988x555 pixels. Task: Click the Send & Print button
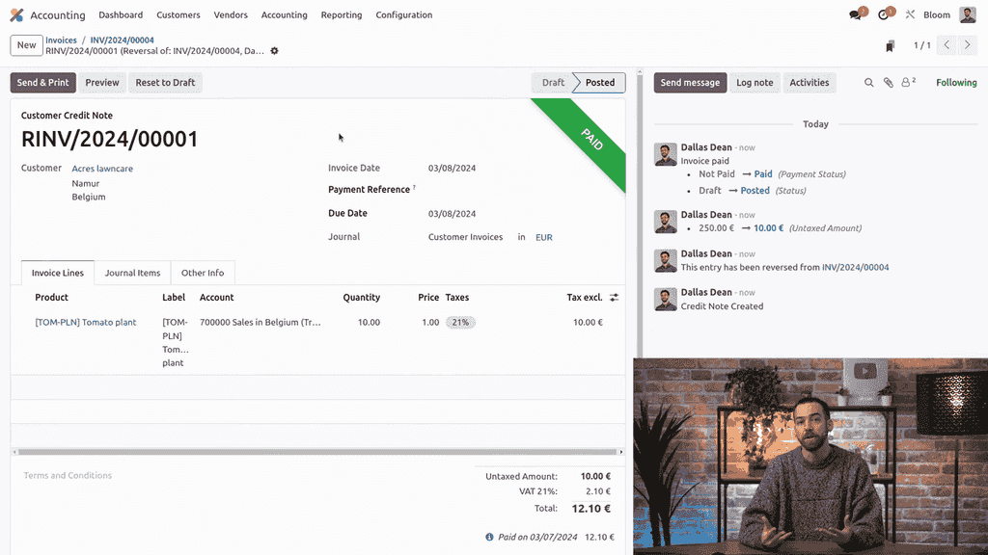pyautogui.click(x=42, y=83)
